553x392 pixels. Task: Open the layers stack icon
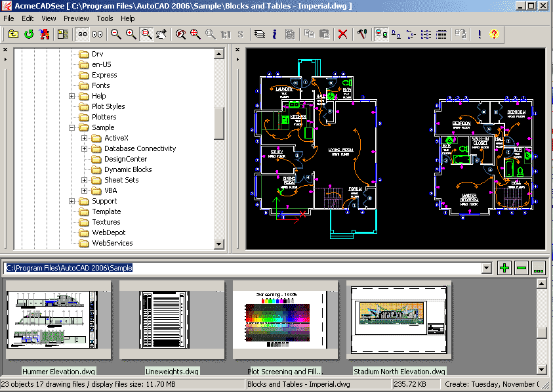(260, 34)
